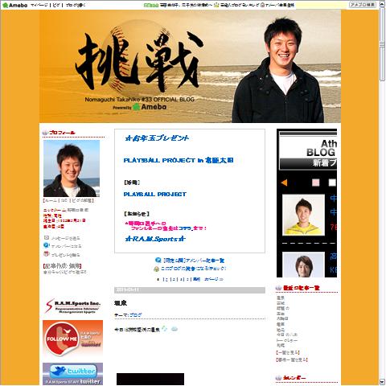The height and width of the screenshot is (386, 386).
Task: Open the profile photo in left sidebar
Action: pos(72,169)
